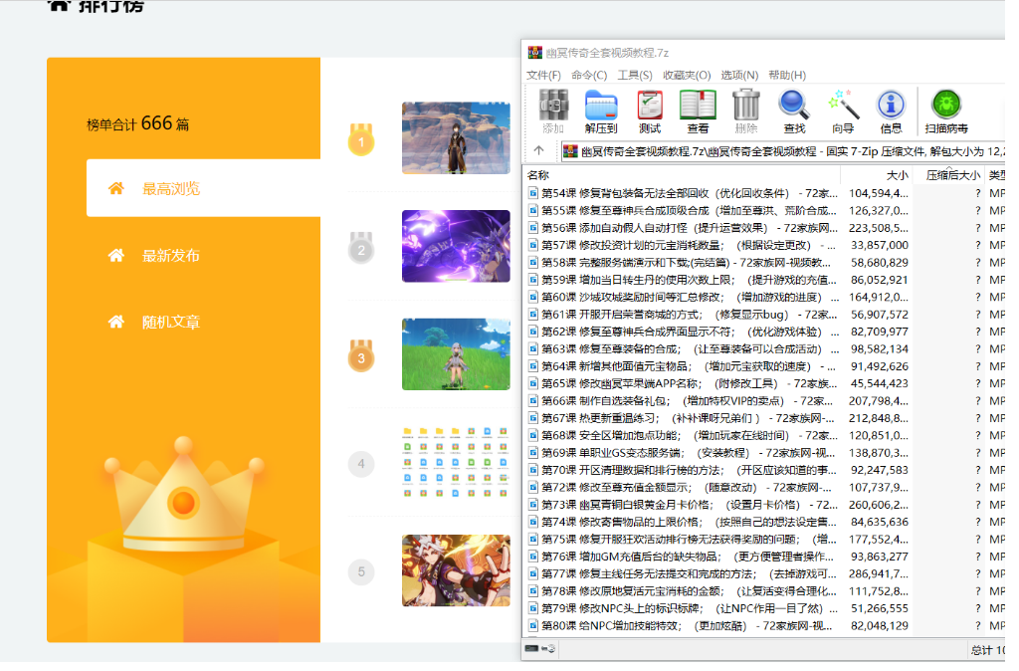Open the 文件(F) menu
Viewport: 1019px width, 671px height.
(543, 75)
